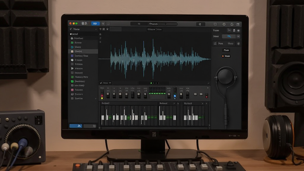Open the blue curve selector in the inspector

coord(229,37)
